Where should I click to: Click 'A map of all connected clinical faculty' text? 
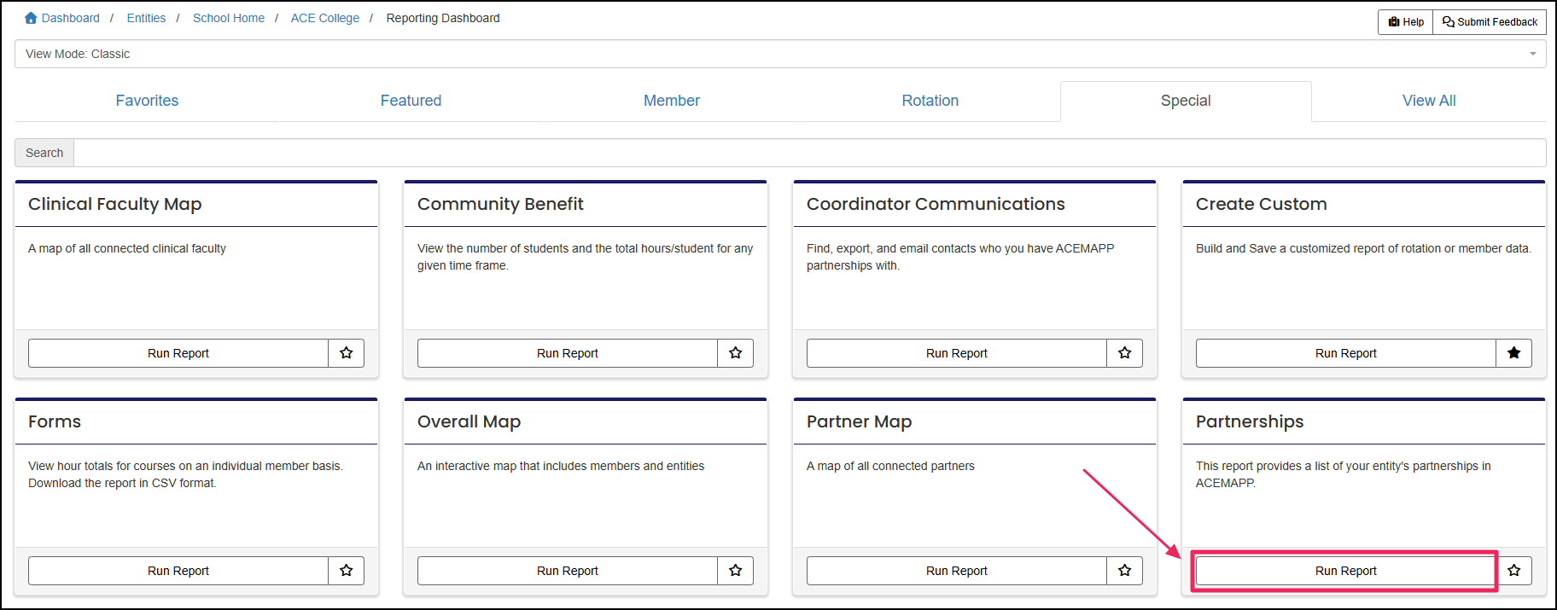point(127,248)
